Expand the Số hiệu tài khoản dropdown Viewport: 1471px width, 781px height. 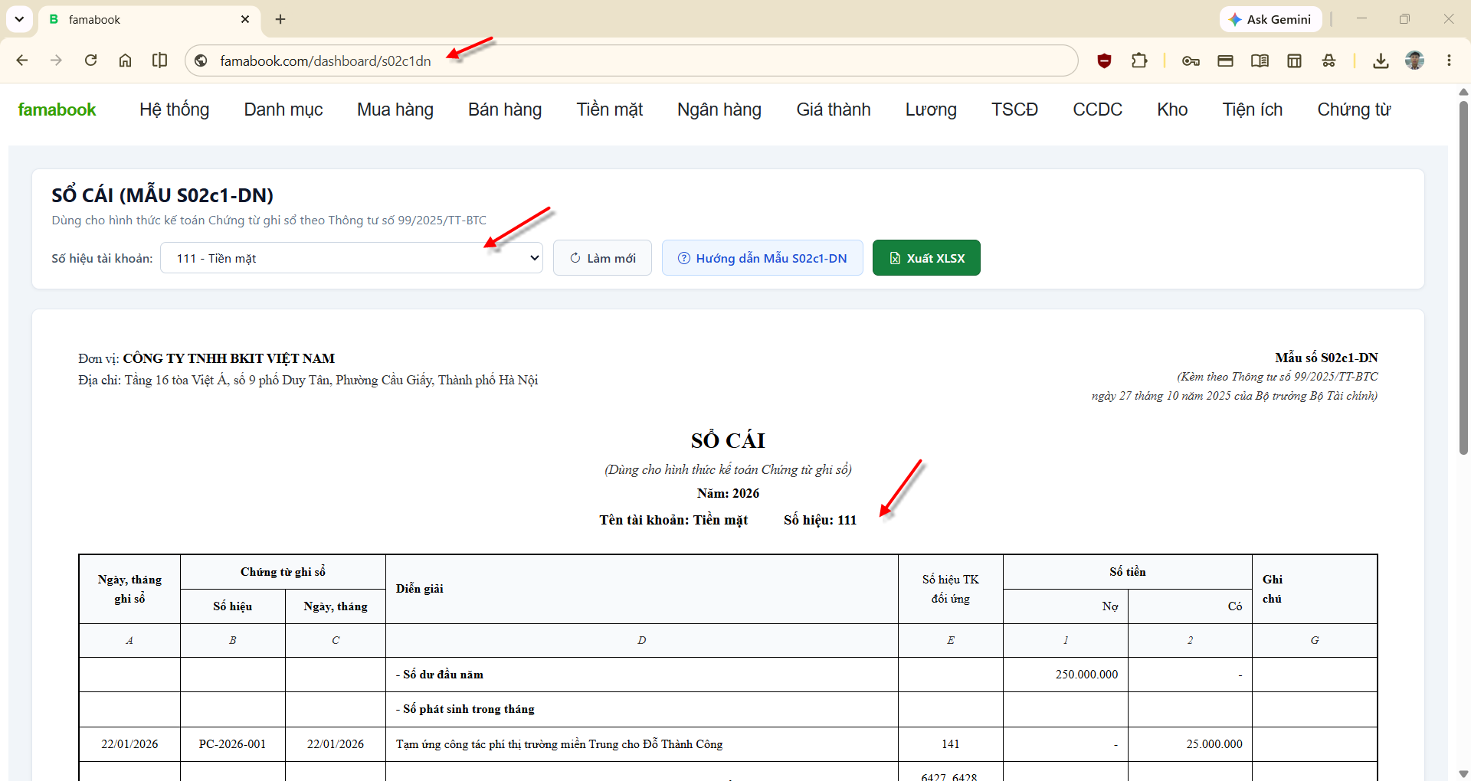(x=352, y=258)
